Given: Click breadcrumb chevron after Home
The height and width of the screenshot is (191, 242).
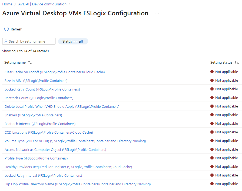Looking at the screenshot, I should pyautogui.click(x=15, y=4).
